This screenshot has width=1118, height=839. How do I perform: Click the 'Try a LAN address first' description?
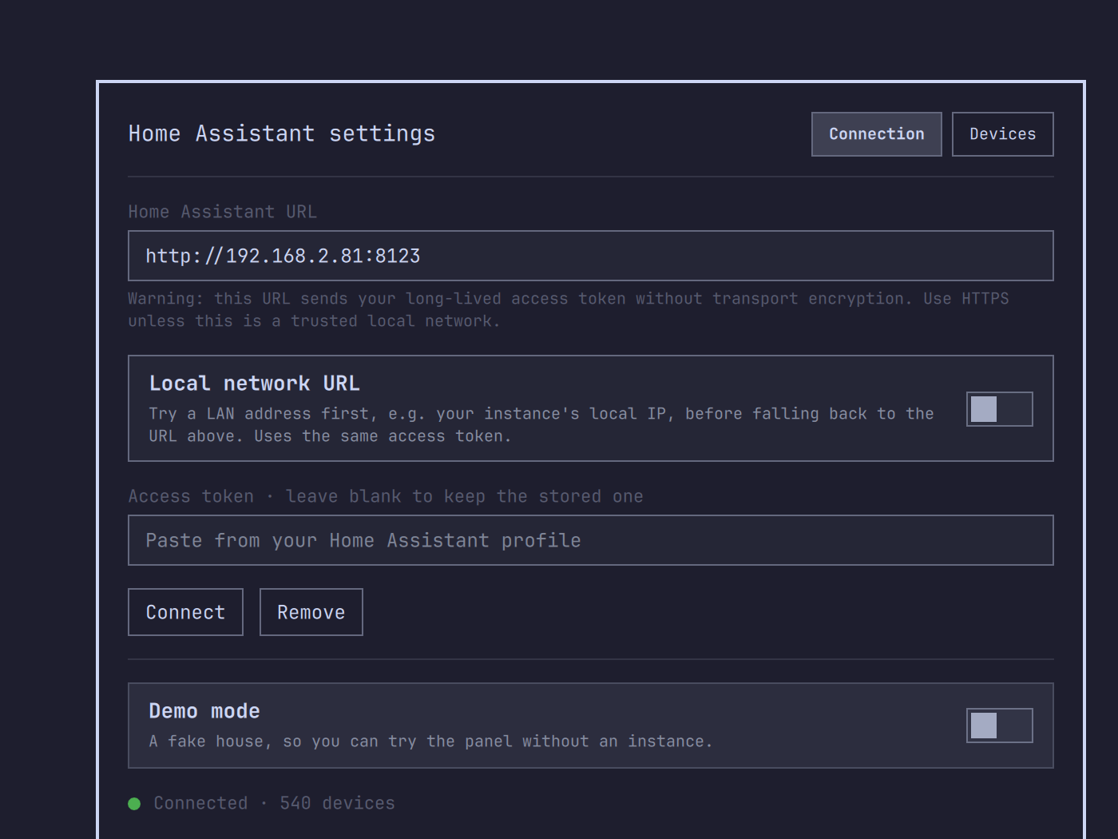pos(541,424)
